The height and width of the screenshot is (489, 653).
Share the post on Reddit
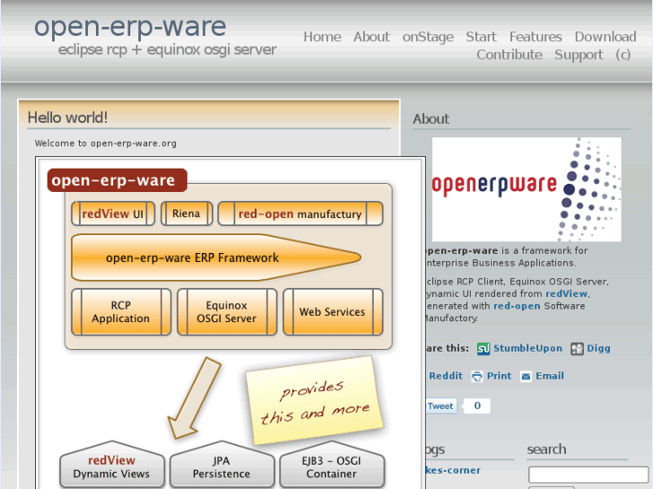pyautogui.click(x=446, y=376)
